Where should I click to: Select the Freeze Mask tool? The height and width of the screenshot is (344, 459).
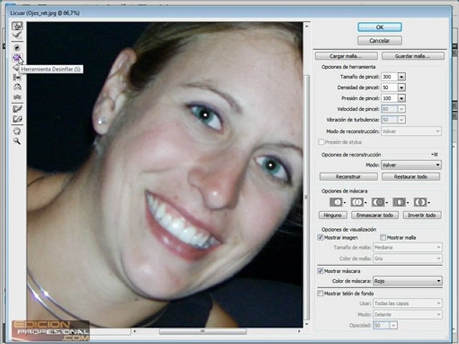(17, 109)
